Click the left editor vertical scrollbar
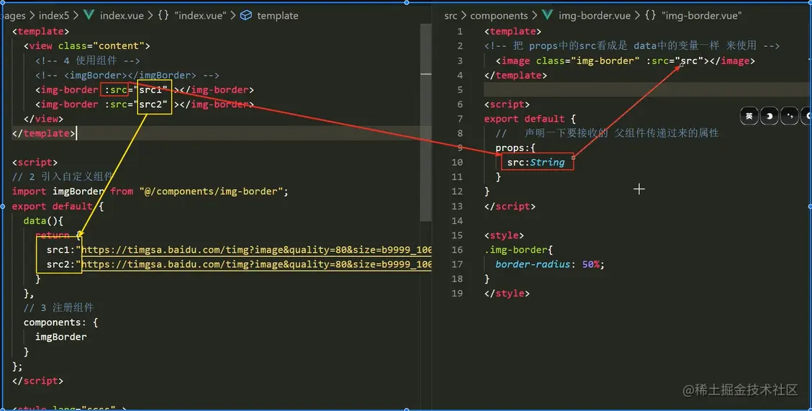Screen dimensions: 812x411 coord(425,122)
